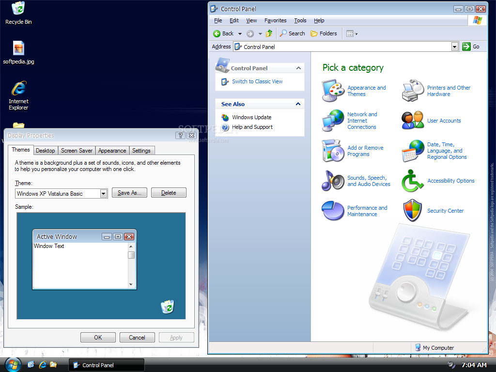Open Add or Remove Programs disc icon
This screenshot has height=372, width=496.
click(333, 151)
